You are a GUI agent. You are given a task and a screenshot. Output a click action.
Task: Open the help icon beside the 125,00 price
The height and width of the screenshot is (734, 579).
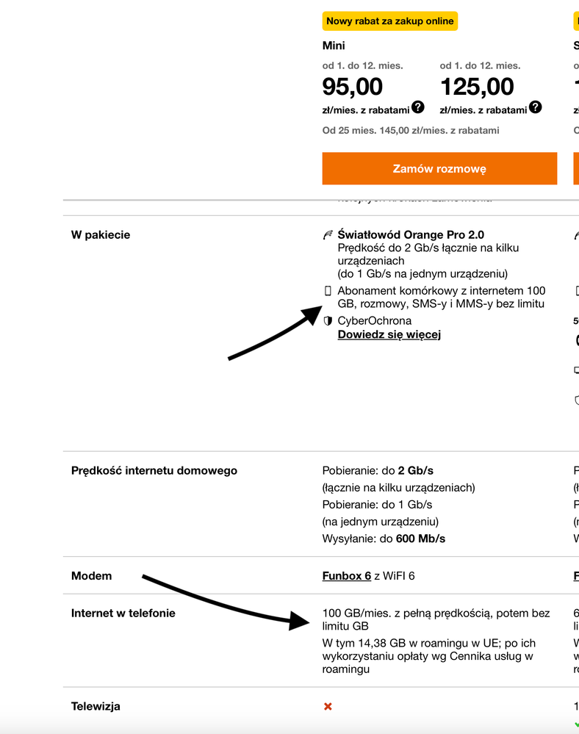[x=536, y=107]
